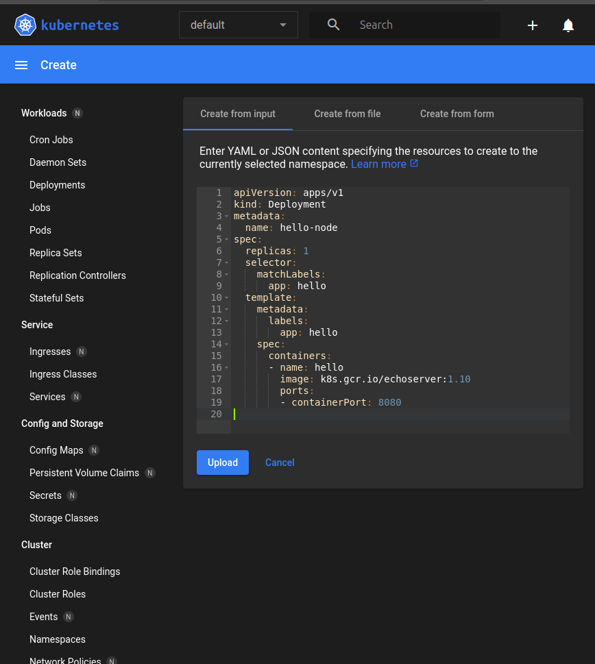The image size is (595, 664).
Task: Select the Create from input tab
Action: tap(238, 114)
